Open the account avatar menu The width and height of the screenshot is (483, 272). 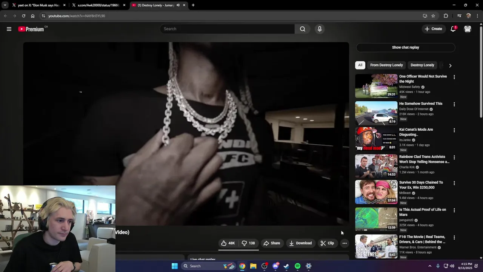coord(468,29)
